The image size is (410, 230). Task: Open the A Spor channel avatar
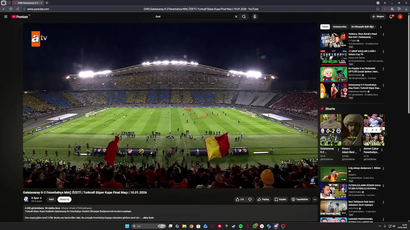coord(26,199)
